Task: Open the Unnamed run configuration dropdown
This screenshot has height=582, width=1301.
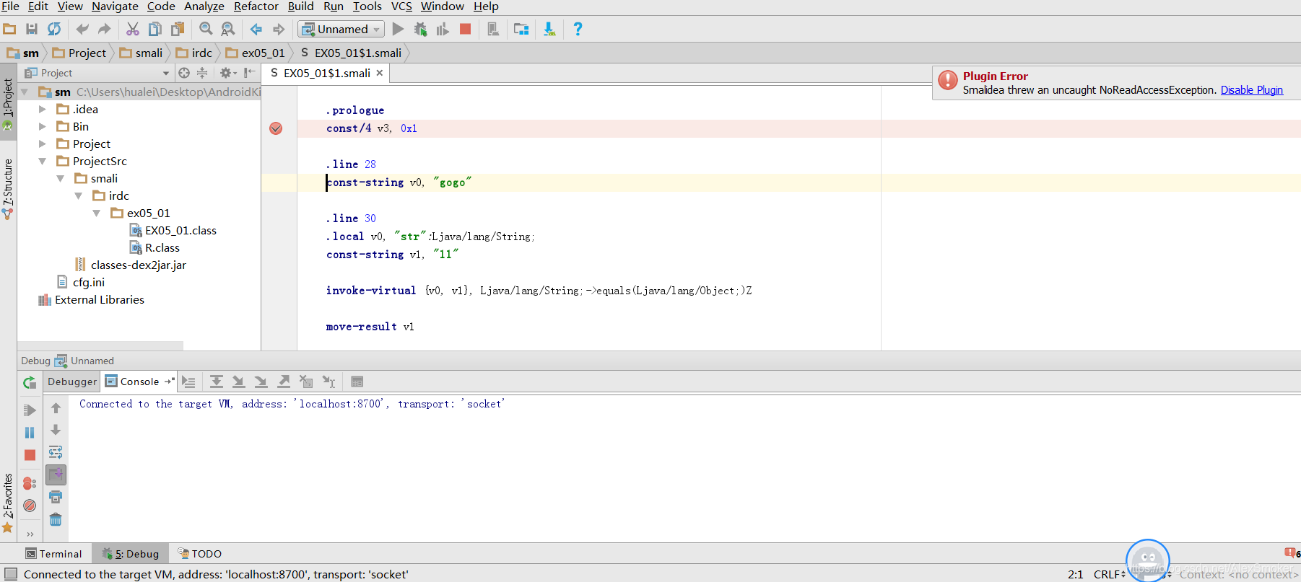Action: (x=341, y=29)
